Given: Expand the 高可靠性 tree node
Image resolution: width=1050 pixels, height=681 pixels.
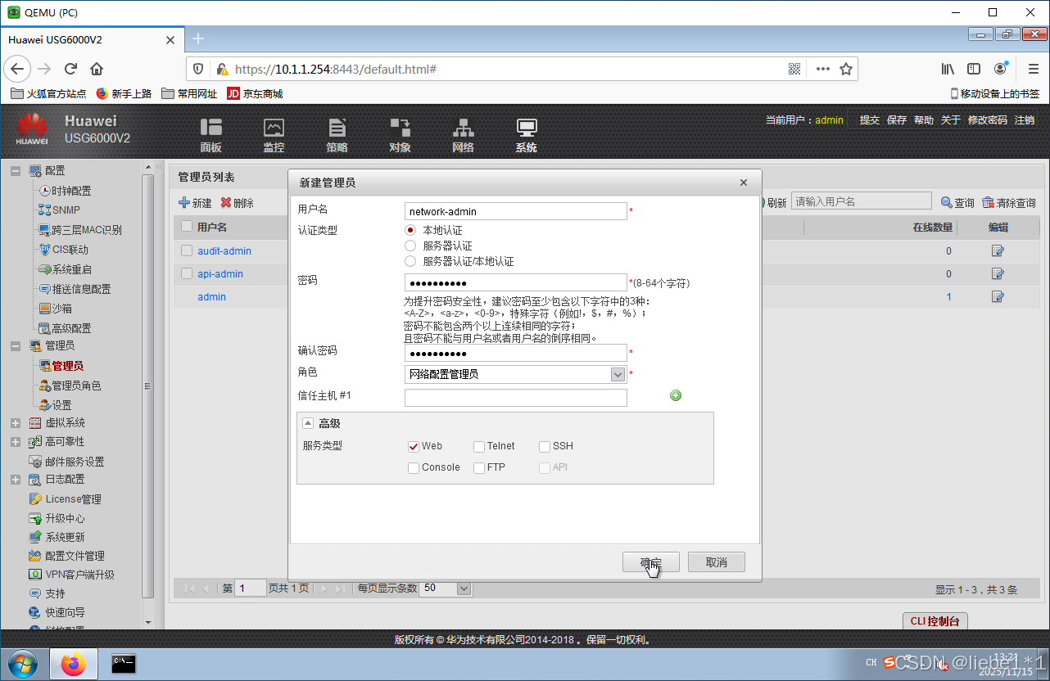Looking at the screenshot, I should click(x=16, y=442).
